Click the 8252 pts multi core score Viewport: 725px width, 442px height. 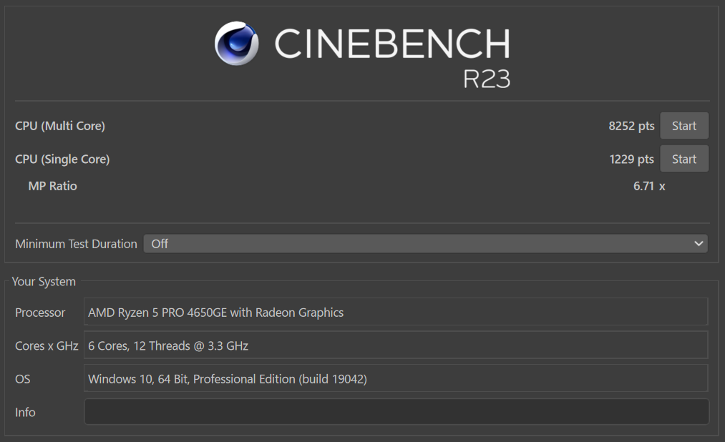click(631, 126)
